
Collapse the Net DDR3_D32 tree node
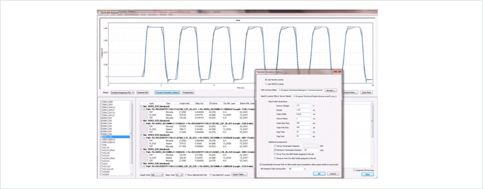click(x=141, y=106)
